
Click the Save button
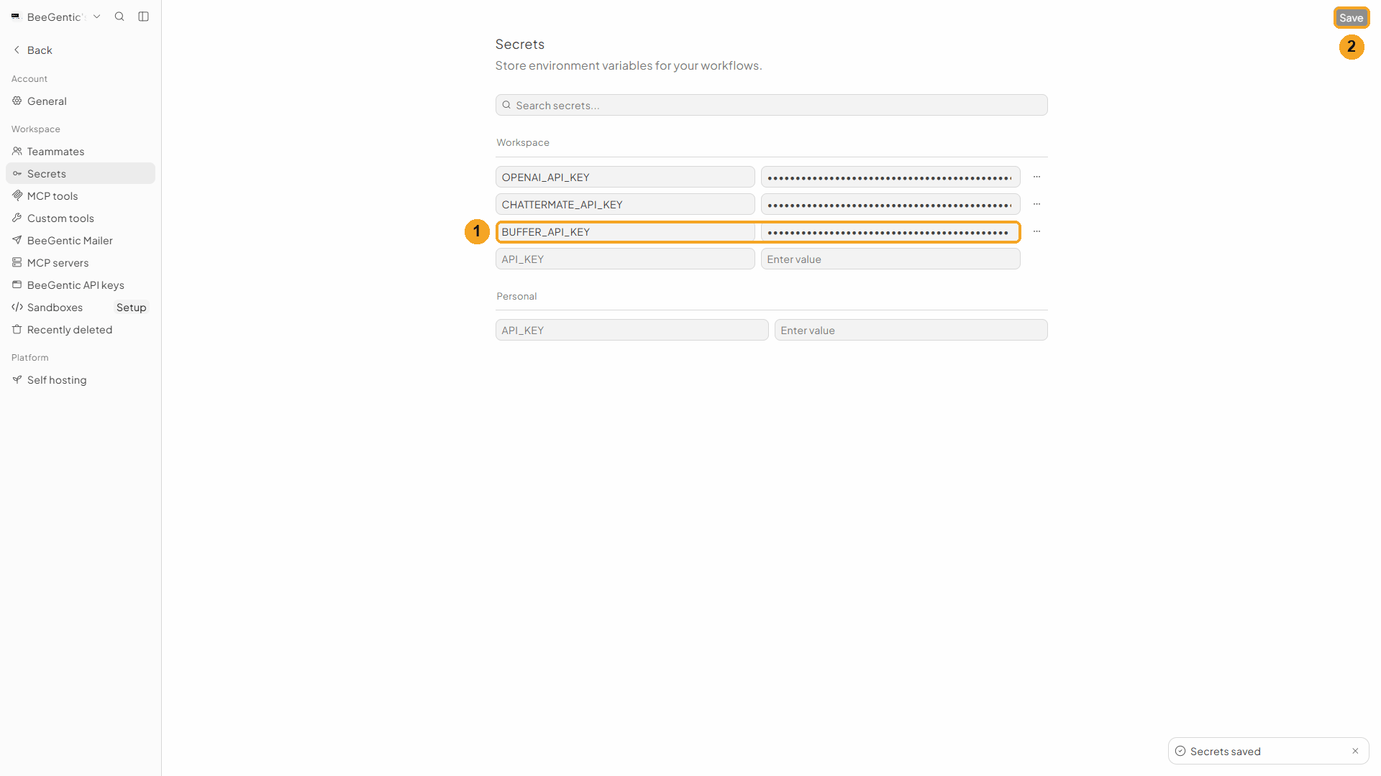click(x=1352, y=18)
